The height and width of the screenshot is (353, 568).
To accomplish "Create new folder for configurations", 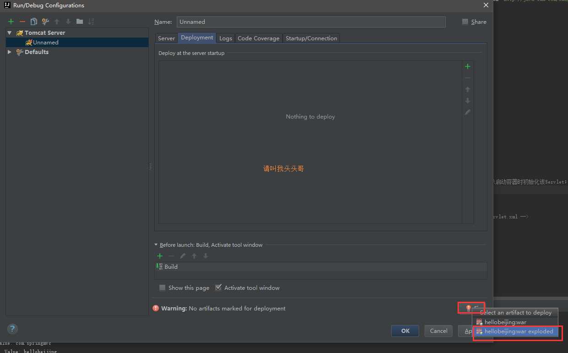I will click(80, 22).
